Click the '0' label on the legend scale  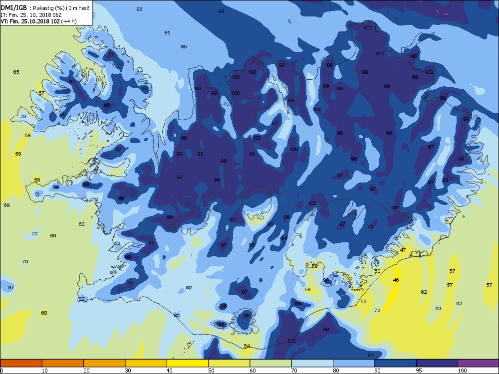(x=1, y=371)
